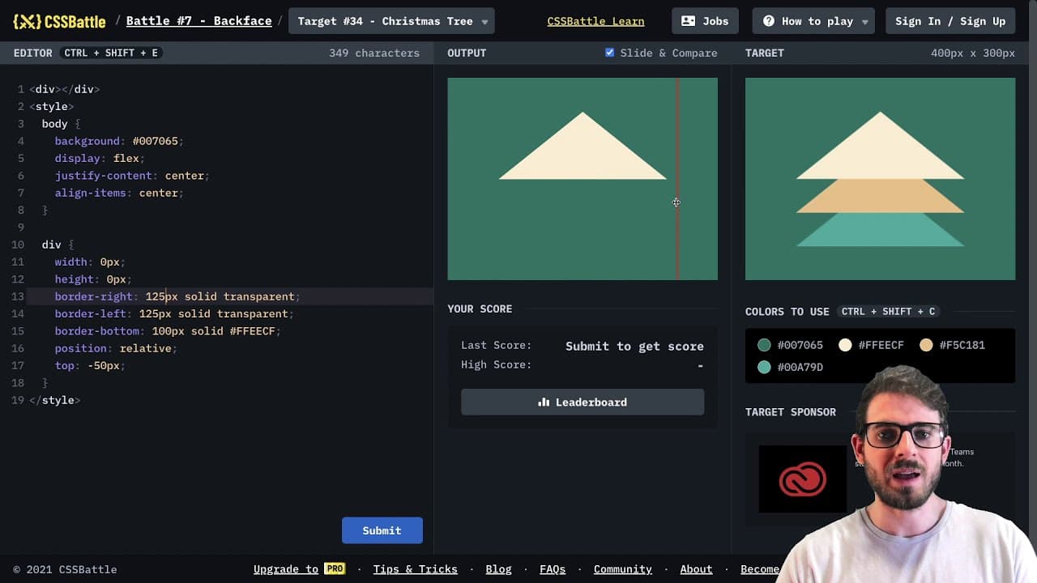Click the background: #007065 code line
The height and width of the screenshot is (583, 1037).
click(x=119, y=141)
